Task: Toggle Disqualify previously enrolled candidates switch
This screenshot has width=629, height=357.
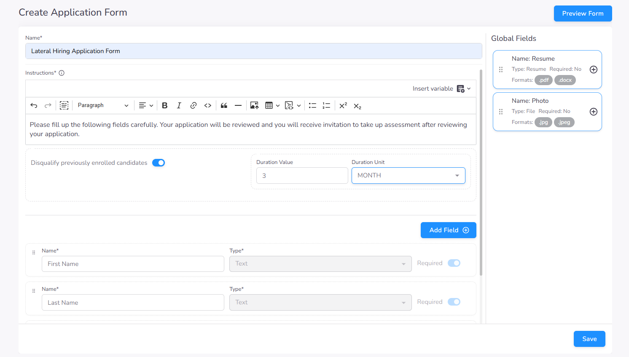Action: tap(159, 163)
